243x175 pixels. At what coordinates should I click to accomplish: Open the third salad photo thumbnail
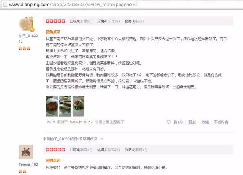(79, 106)
